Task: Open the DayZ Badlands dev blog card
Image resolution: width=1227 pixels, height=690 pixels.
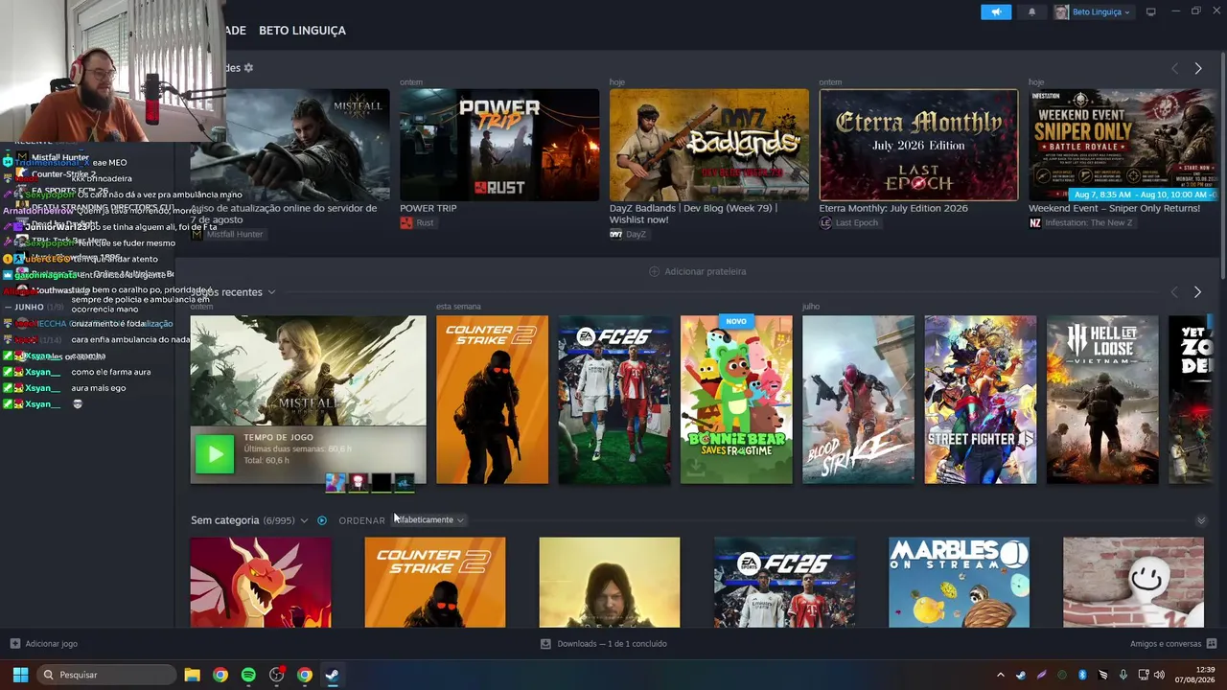Action: [x=709, y=145]
